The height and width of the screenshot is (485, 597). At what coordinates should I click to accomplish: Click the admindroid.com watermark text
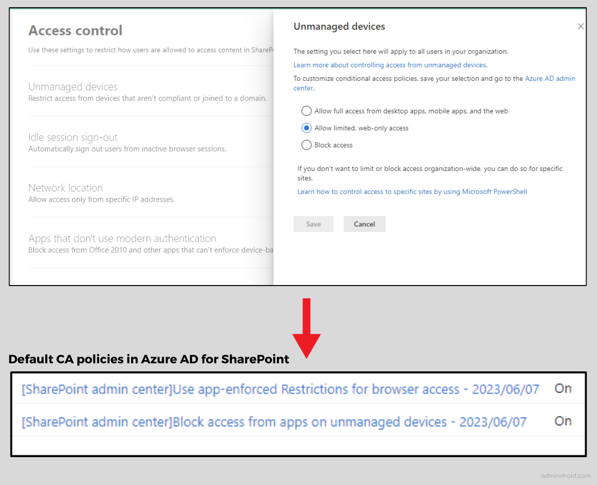[566, 476]
